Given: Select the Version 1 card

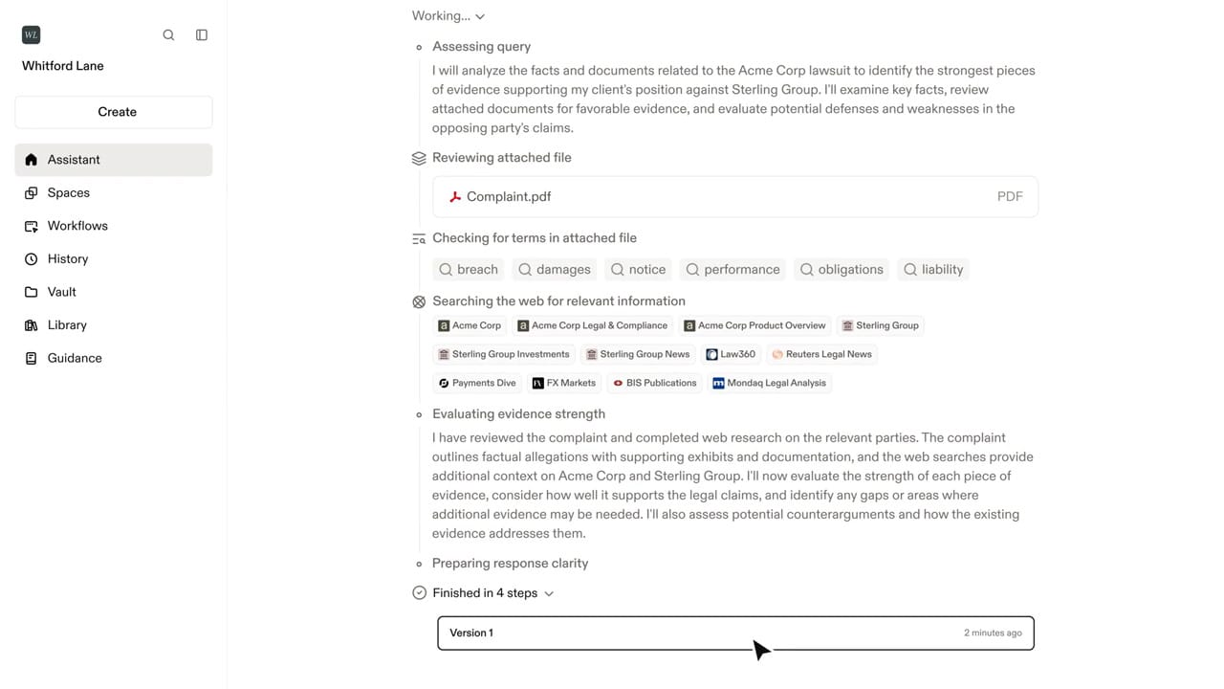Looking at the screenshot, I should 734,633.
